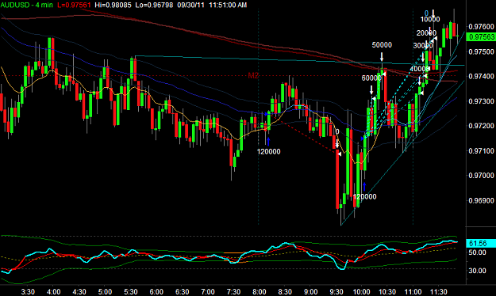Click the 120000 position label near 10:00
The width and height of the screenshot is (496, 296).
coord(365,197)
